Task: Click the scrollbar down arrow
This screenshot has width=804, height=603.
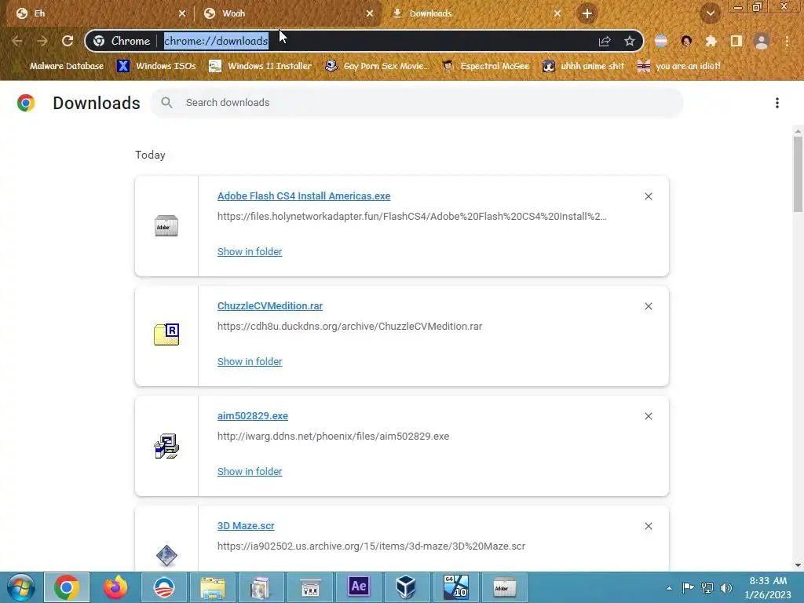Action: [798, 565]
